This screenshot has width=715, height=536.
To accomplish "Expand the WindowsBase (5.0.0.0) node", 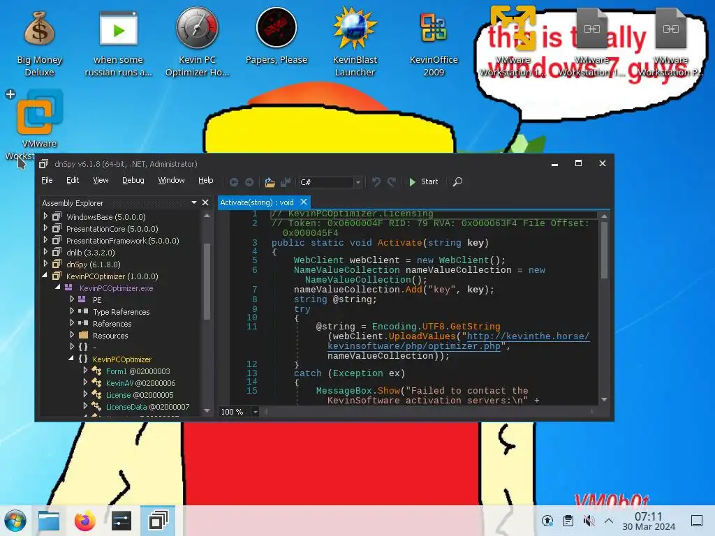I will 45,216.
